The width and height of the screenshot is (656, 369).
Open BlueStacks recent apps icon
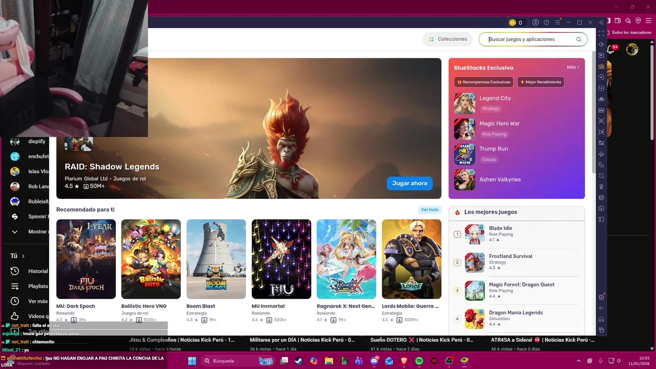click(602, 330)
